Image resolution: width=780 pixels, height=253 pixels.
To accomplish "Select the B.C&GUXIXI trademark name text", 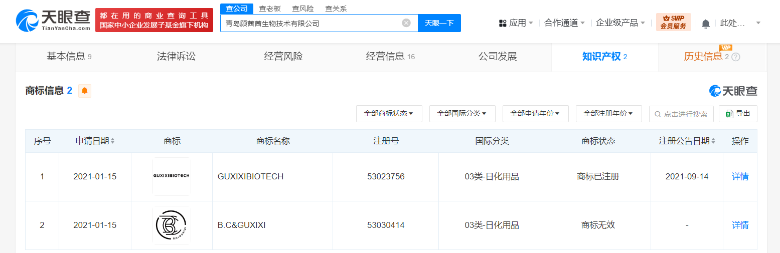I will point(242,225).
